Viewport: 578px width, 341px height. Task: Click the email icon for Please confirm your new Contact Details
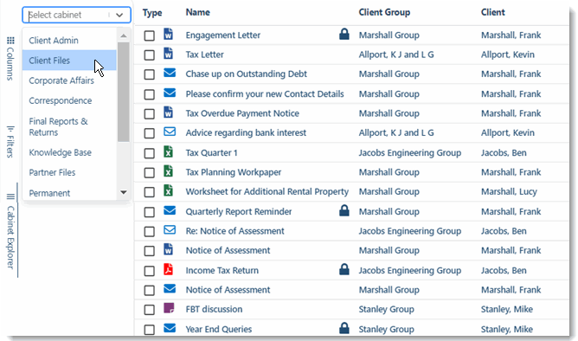[170, 93]
